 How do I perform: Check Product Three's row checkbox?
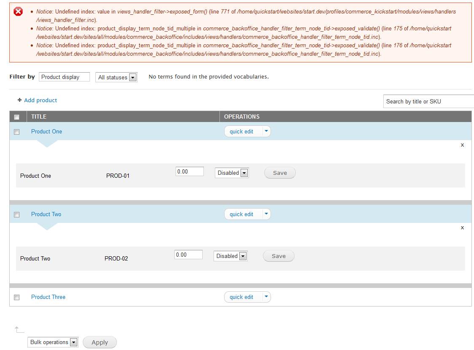(16, 297)
